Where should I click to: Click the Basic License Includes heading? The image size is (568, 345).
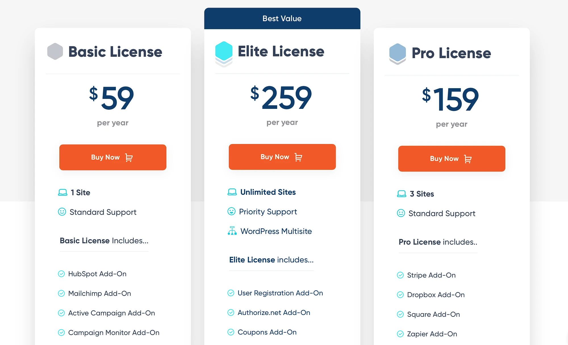pos(104,241)
